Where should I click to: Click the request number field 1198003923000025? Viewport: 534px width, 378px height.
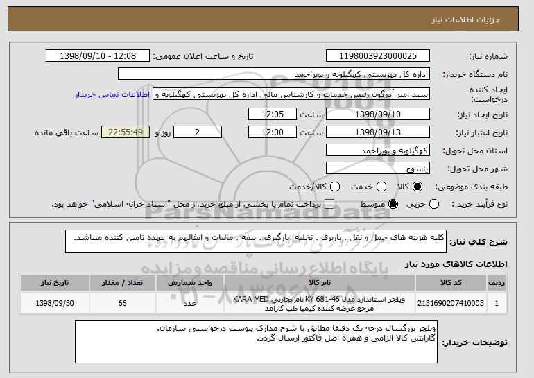coord(378,56)
